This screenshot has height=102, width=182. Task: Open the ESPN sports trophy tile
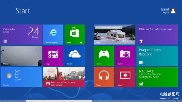coord(157,34)
